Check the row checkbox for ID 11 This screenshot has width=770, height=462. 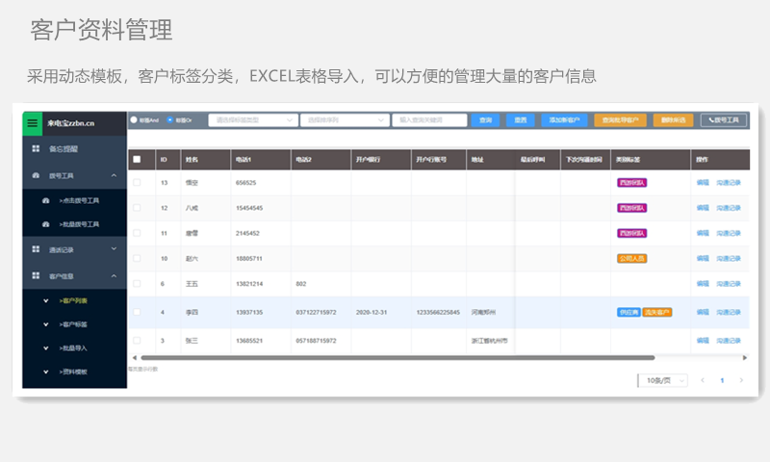pos(137,233)
